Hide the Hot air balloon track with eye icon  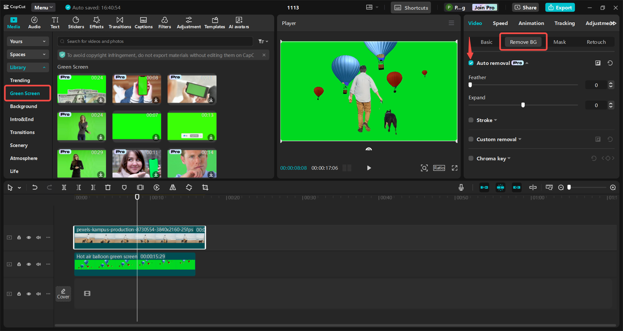[x=29, y=264]
